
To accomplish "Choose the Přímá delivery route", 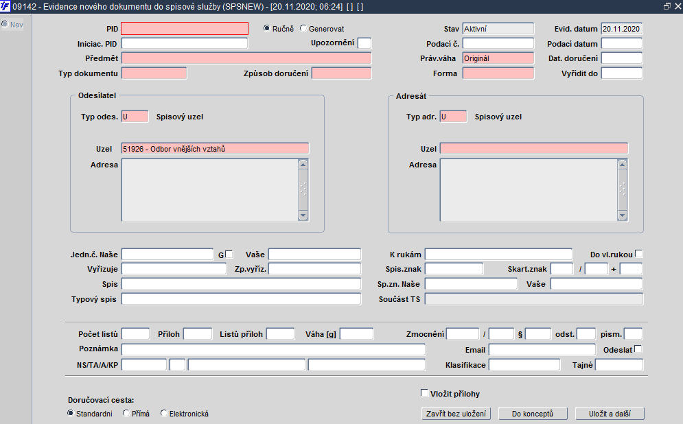I will coord(126,414).
